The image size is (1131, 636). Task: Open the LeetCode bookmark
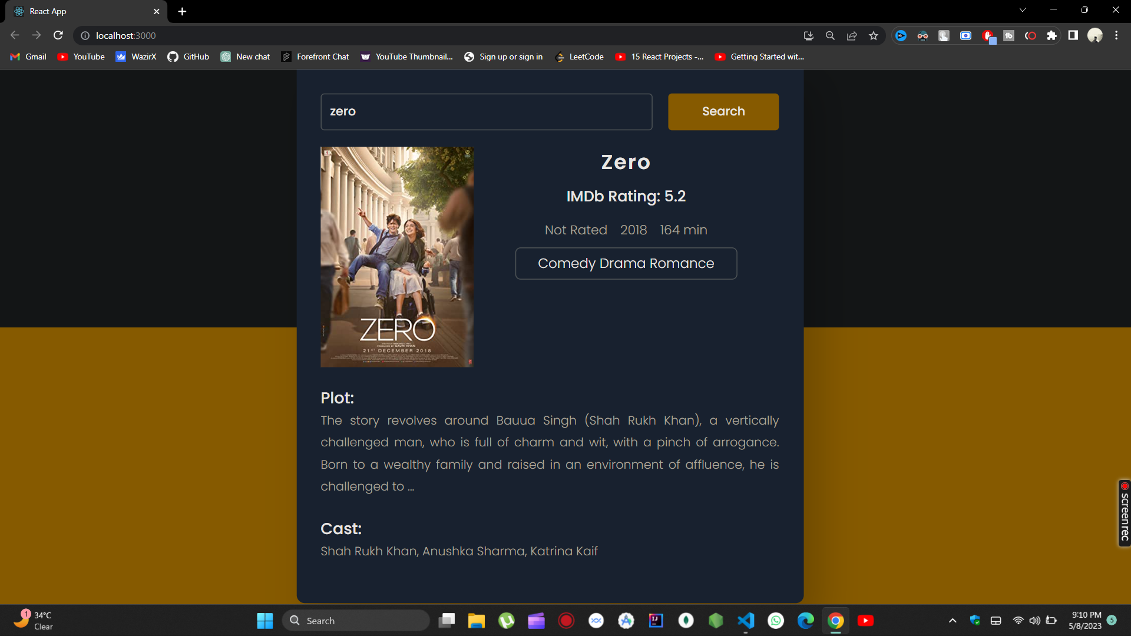(x=580, y=57)
